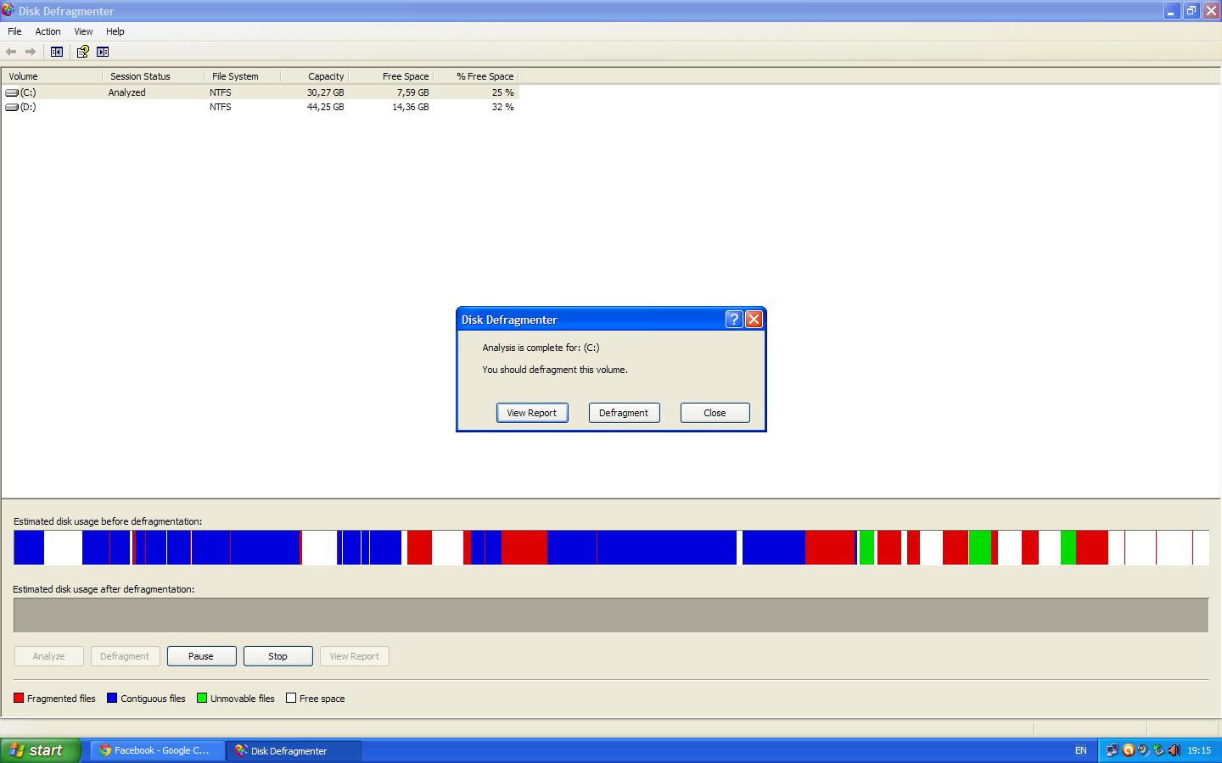Click the (D:) drive icon in the volume list
The width and height of the screenshot is (1222, 763).
12,107
